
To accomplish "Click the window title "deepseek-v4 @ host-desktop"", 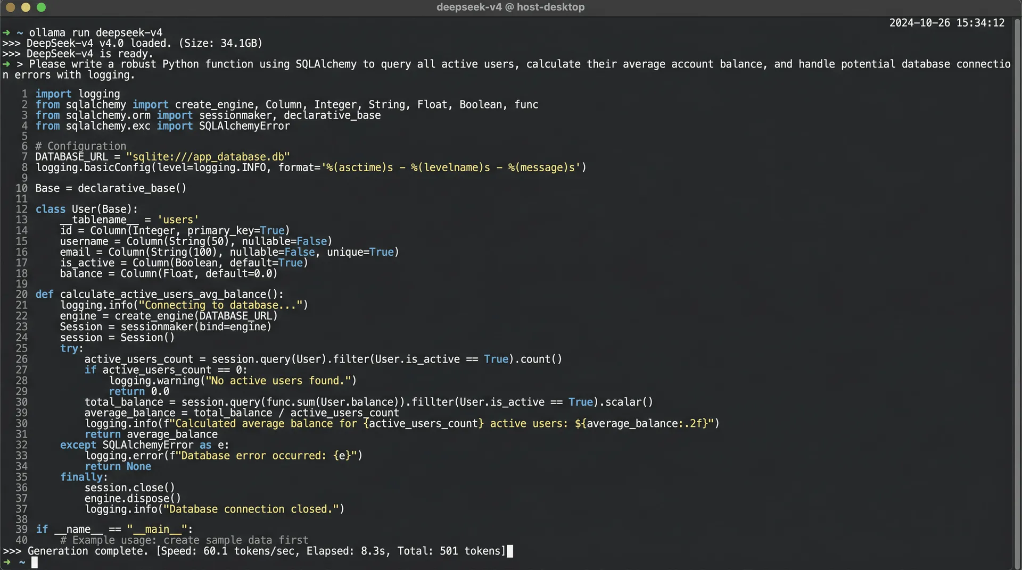I will coord(510,7).
